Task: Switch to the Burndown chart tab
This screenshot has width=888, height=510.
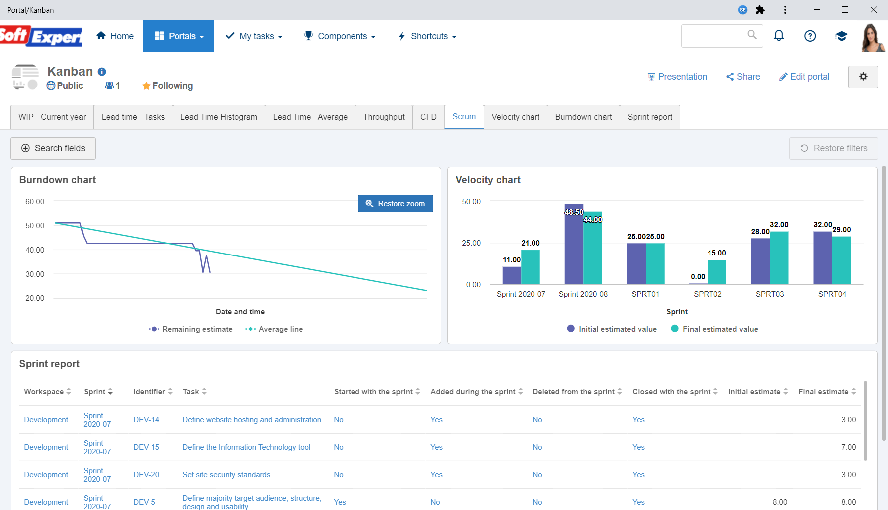Action: coord(584,117)
